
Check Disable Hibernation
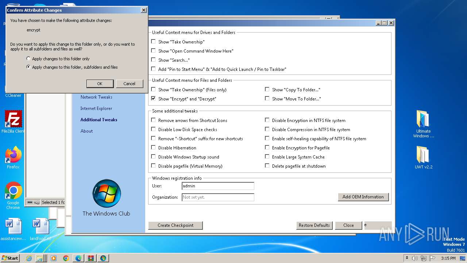click(x=153, y=148)
